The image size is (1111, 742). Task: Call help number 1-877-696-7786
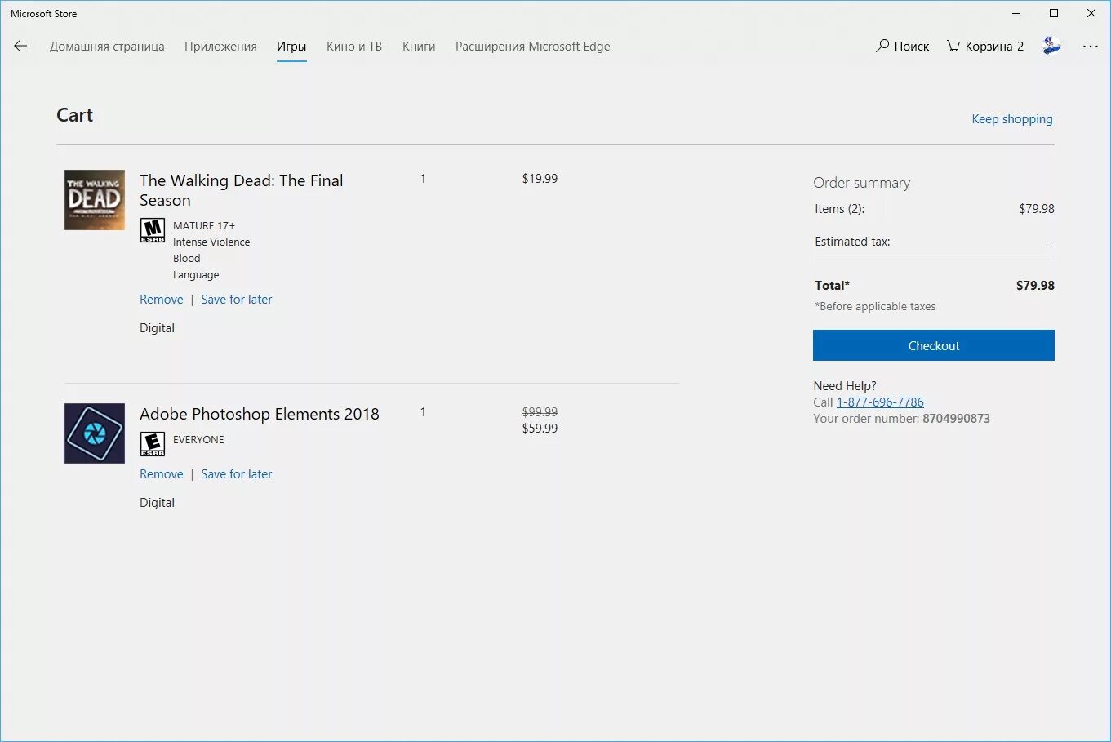point(880,402)
